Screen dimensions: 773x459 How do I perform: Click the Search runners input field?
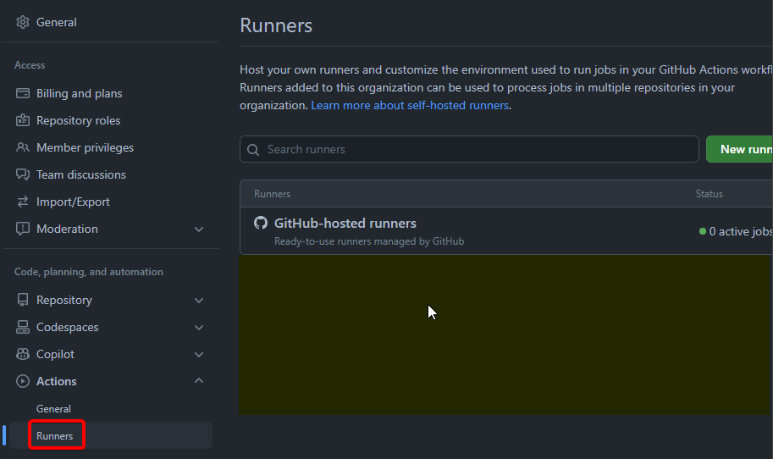pos(469,149)
